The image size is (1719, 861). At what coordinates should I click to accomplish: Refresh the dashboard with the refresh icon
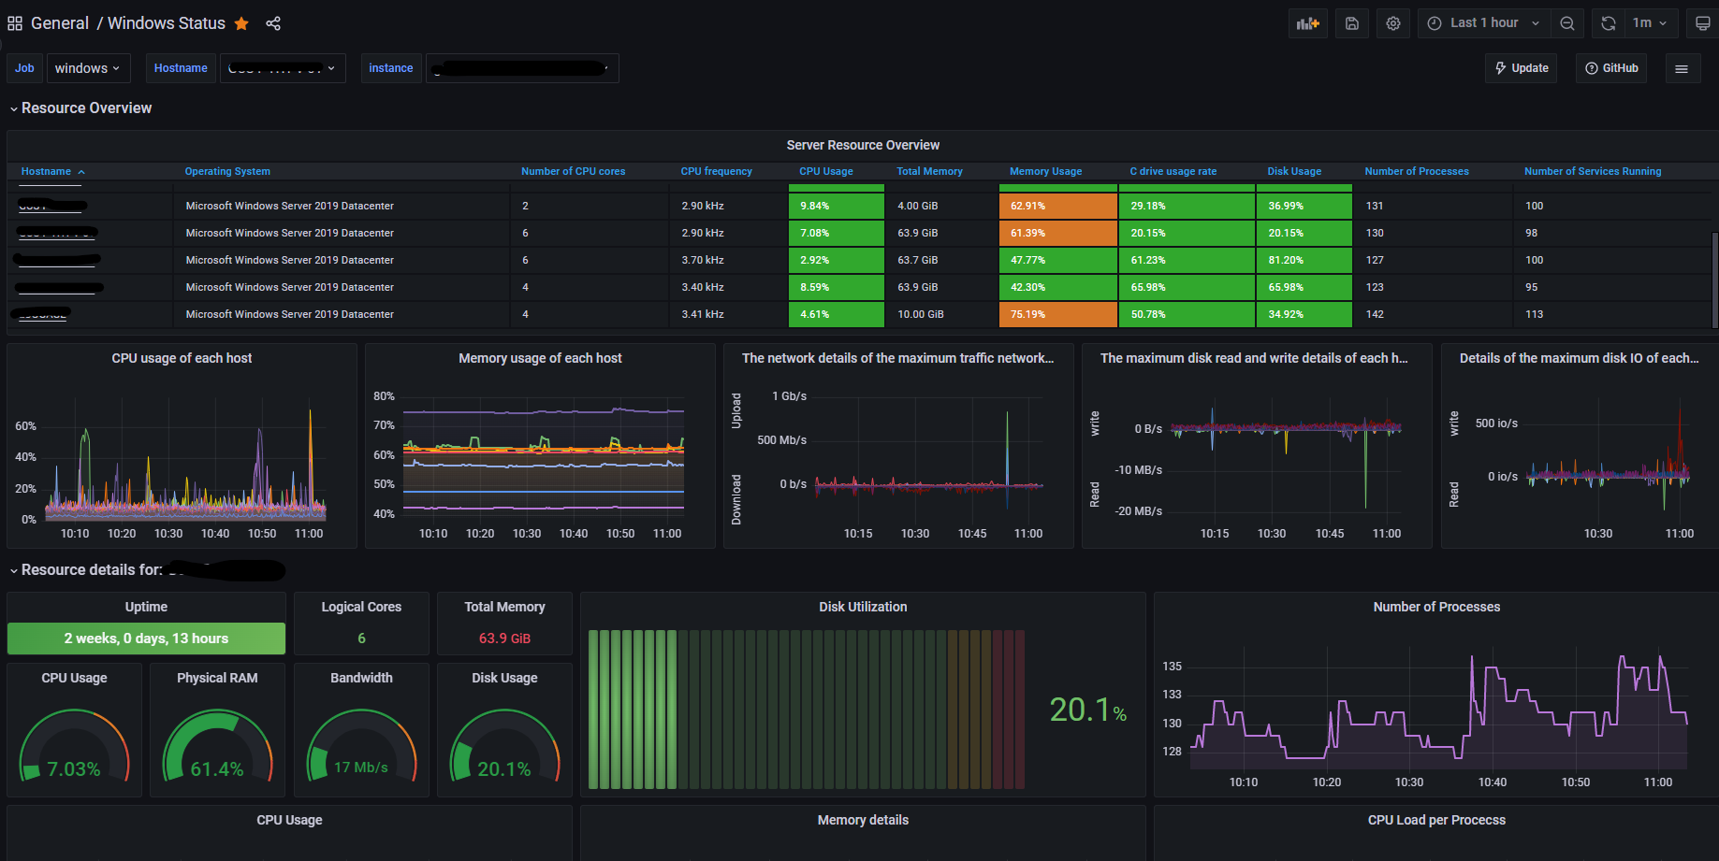point(1609,23)
